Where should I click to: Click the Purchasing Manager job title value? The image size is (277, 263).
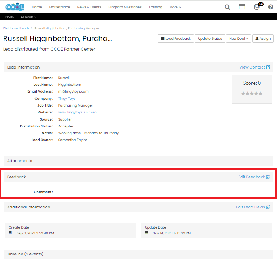coord(75,105)
